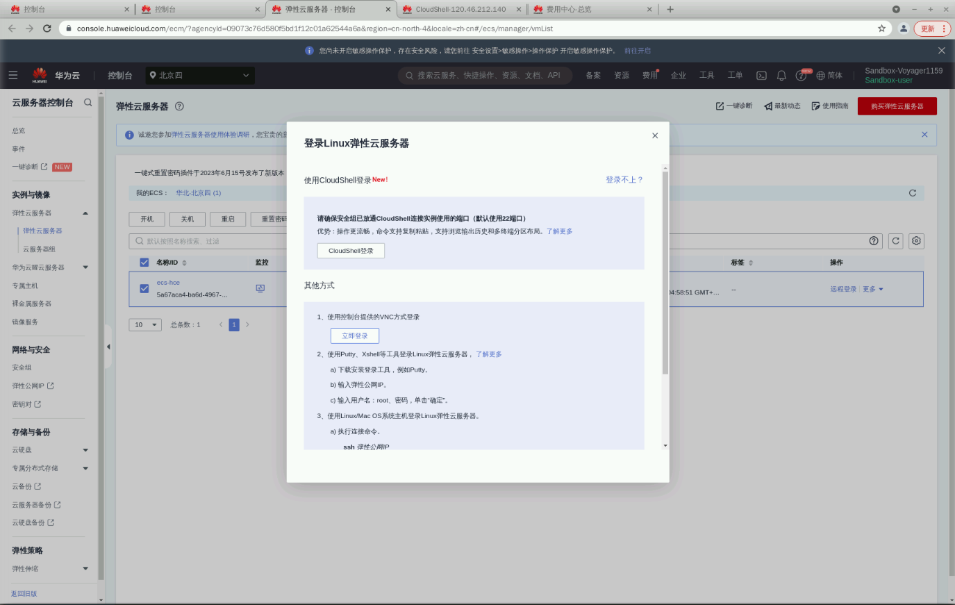Click the 重启 button

click(x=228, y=219)
